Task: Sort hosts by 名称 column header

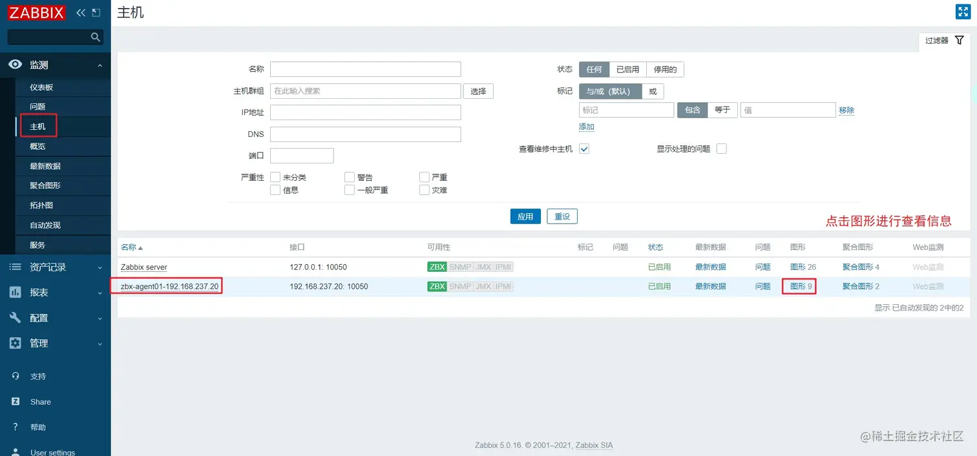Action: click(x=131, y=247)
